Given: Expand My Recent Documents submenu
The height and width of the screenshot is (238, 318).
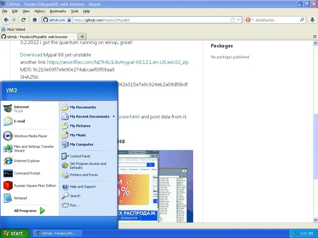Looking at the screenshot, I should [x=89, y=117].
